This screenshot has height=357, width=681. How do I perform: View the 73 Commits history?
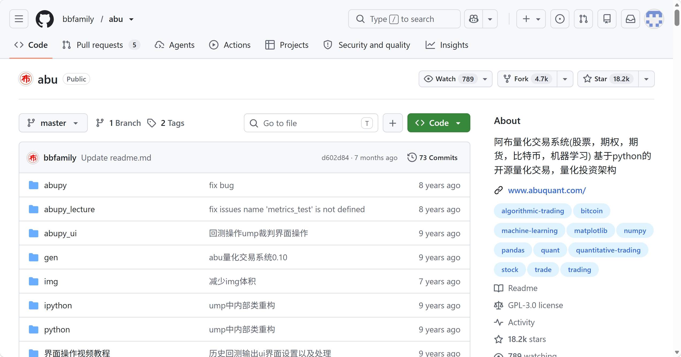pyautogui.click(x=432, y=158)
